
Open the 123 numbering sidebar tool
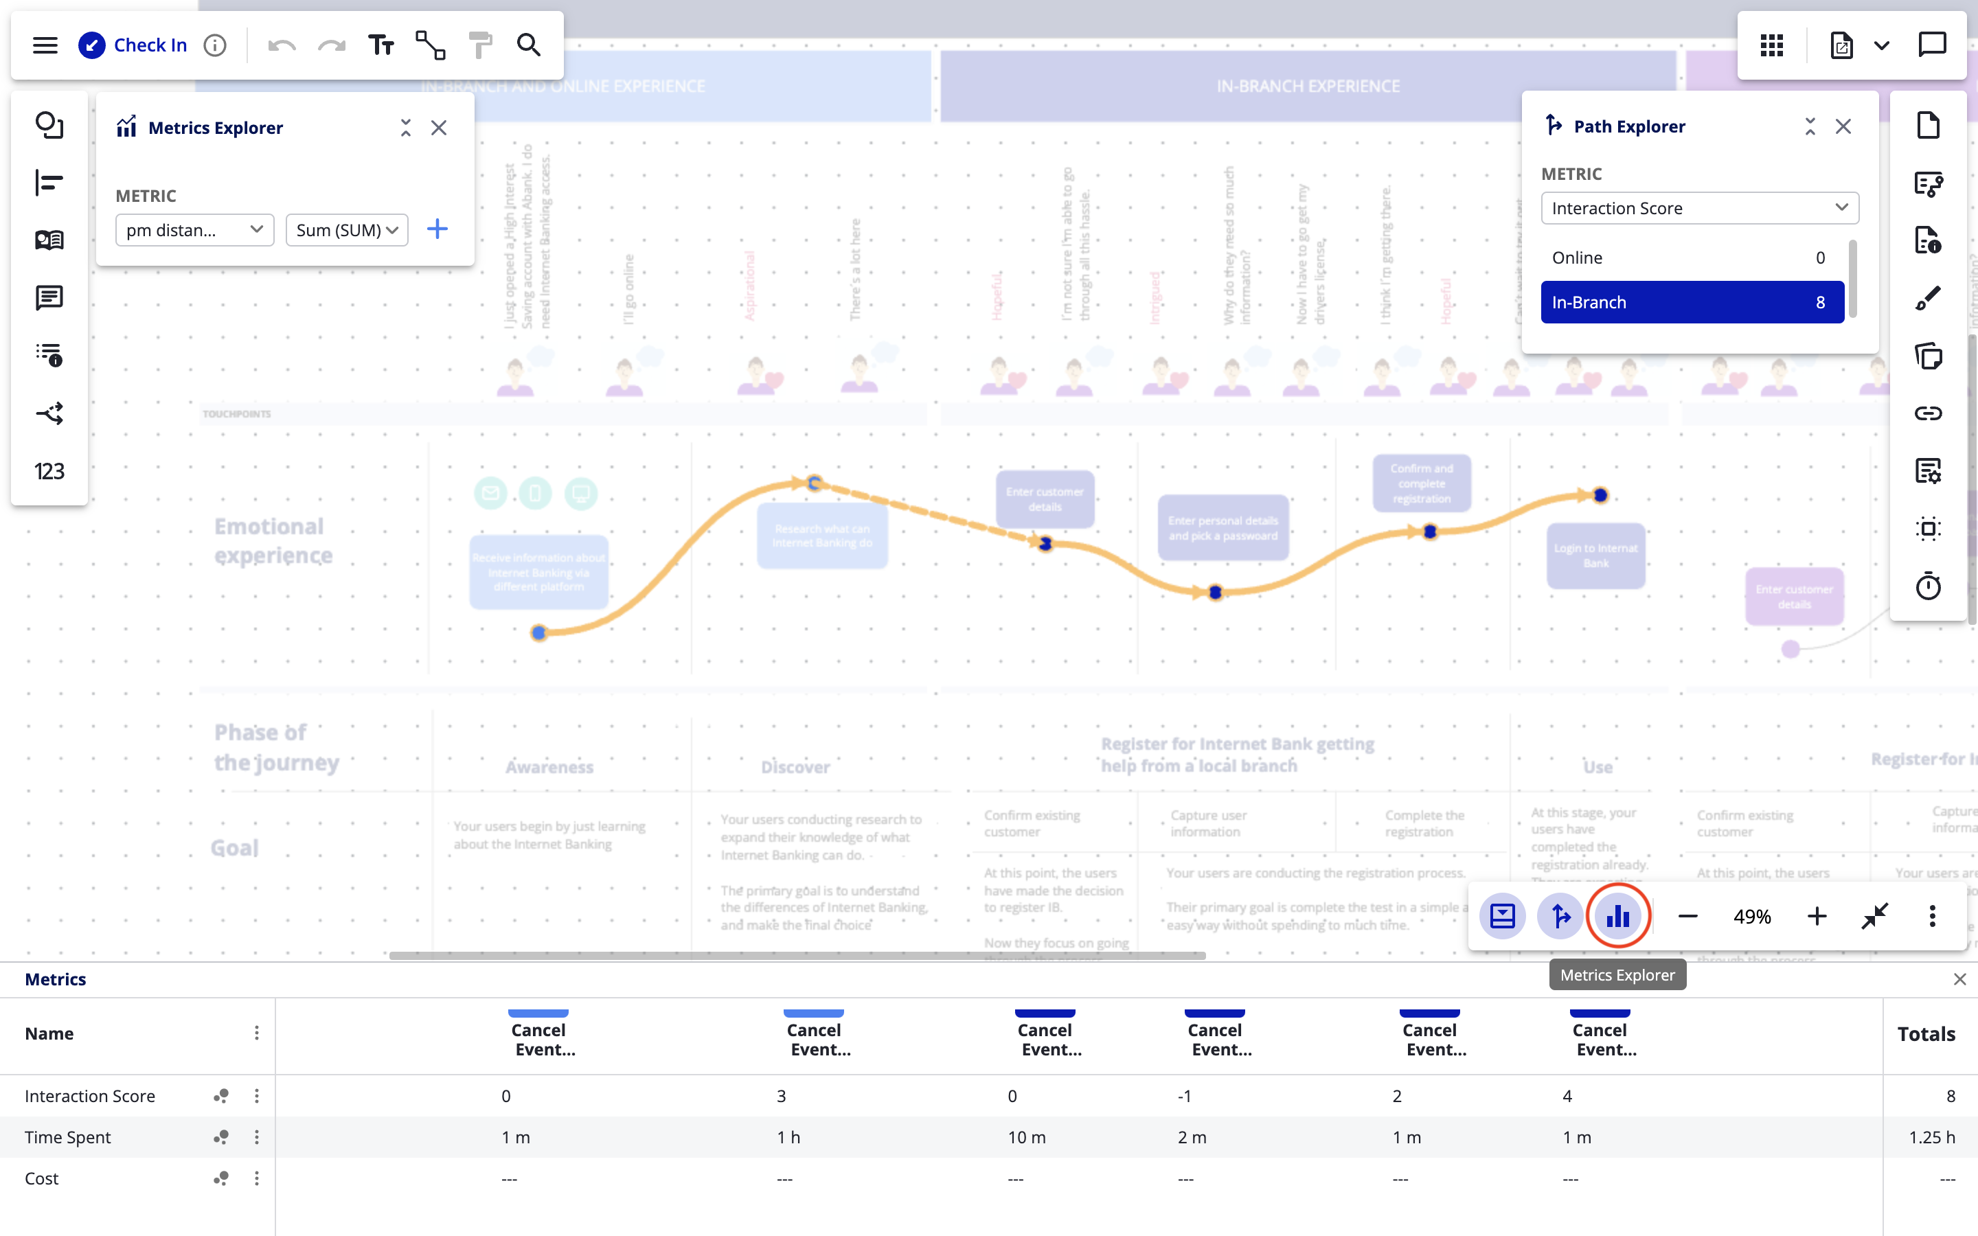(x=49, y=471)
